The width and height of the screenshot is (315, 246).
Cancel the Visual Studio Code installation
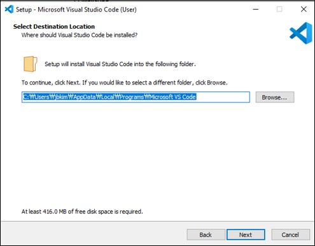(x=290, y=235)
